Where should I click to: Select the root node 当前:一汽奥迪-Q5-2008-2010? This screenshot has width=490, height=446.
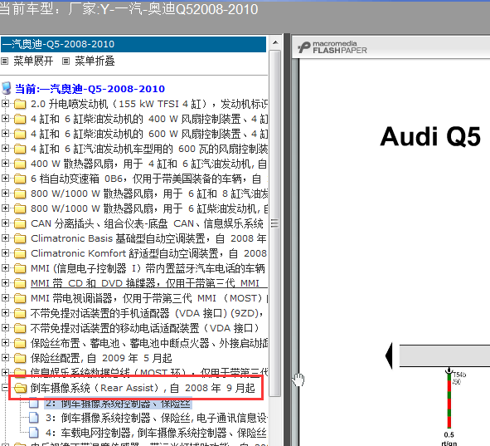[x=90, y=89]
